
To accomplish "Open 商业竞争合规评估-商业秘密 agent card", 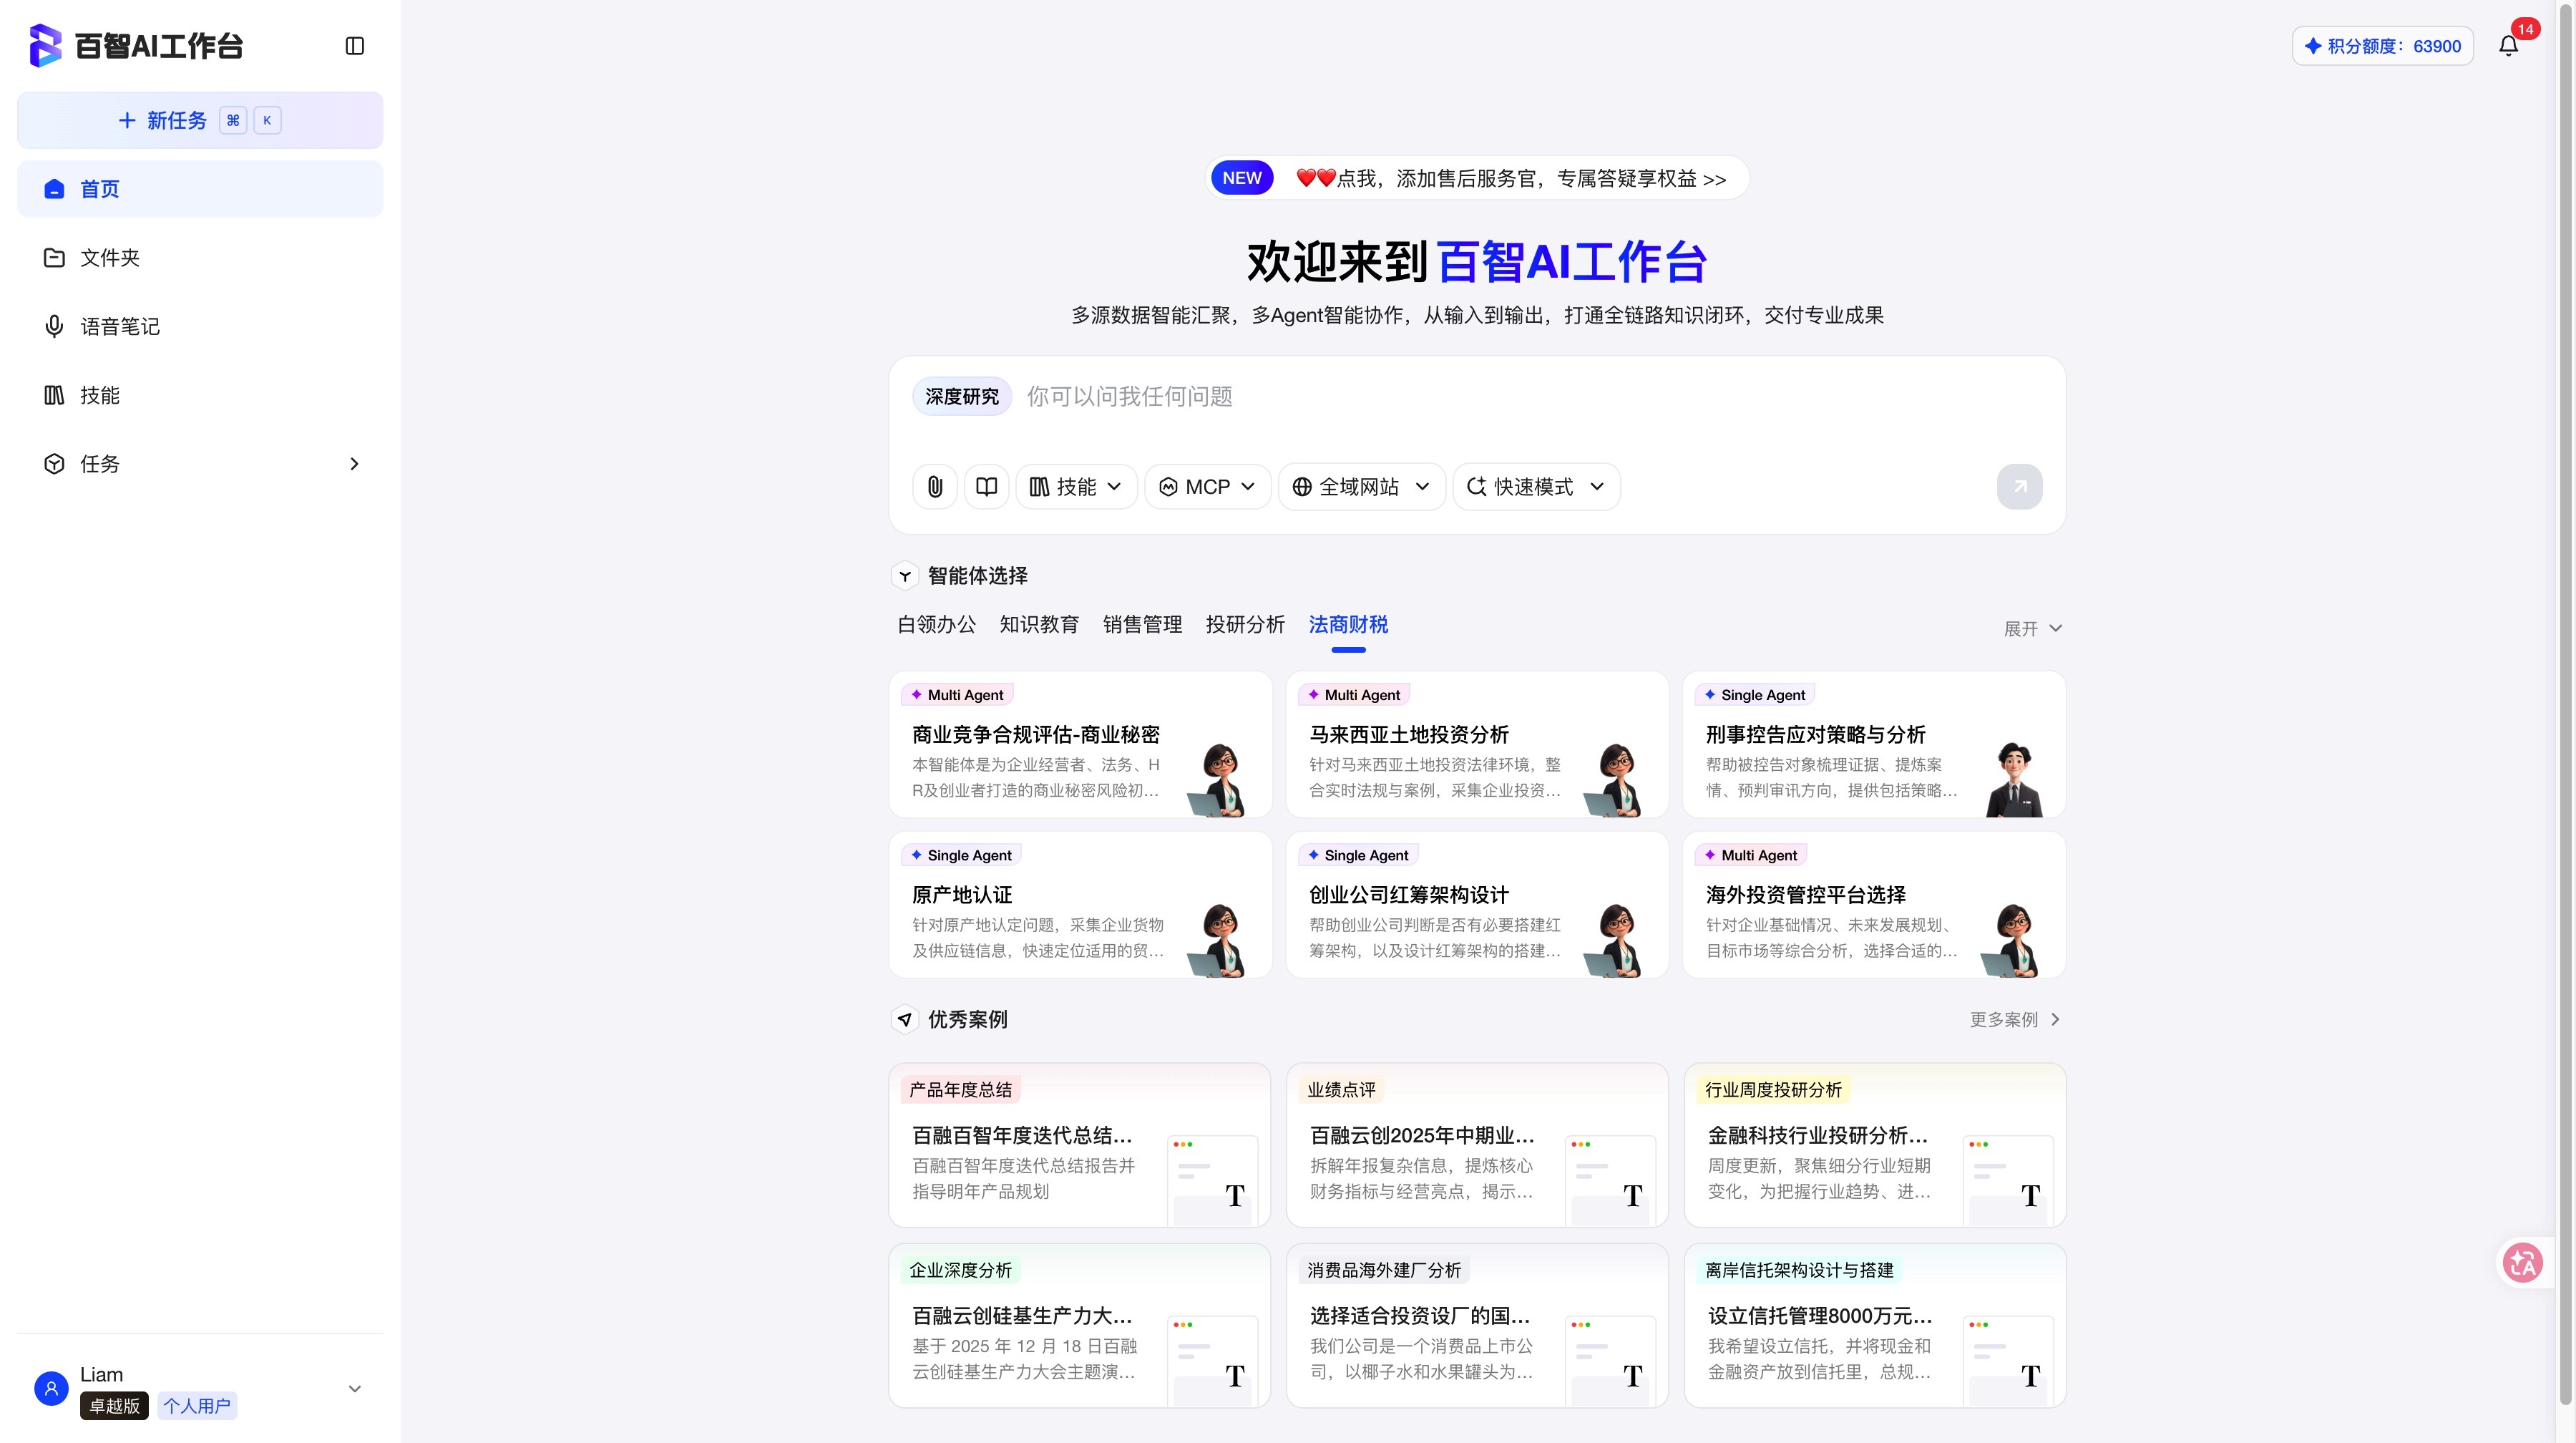I will [x=1080, y=744].
